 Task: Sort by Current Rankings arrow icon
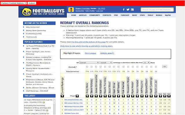62,96
